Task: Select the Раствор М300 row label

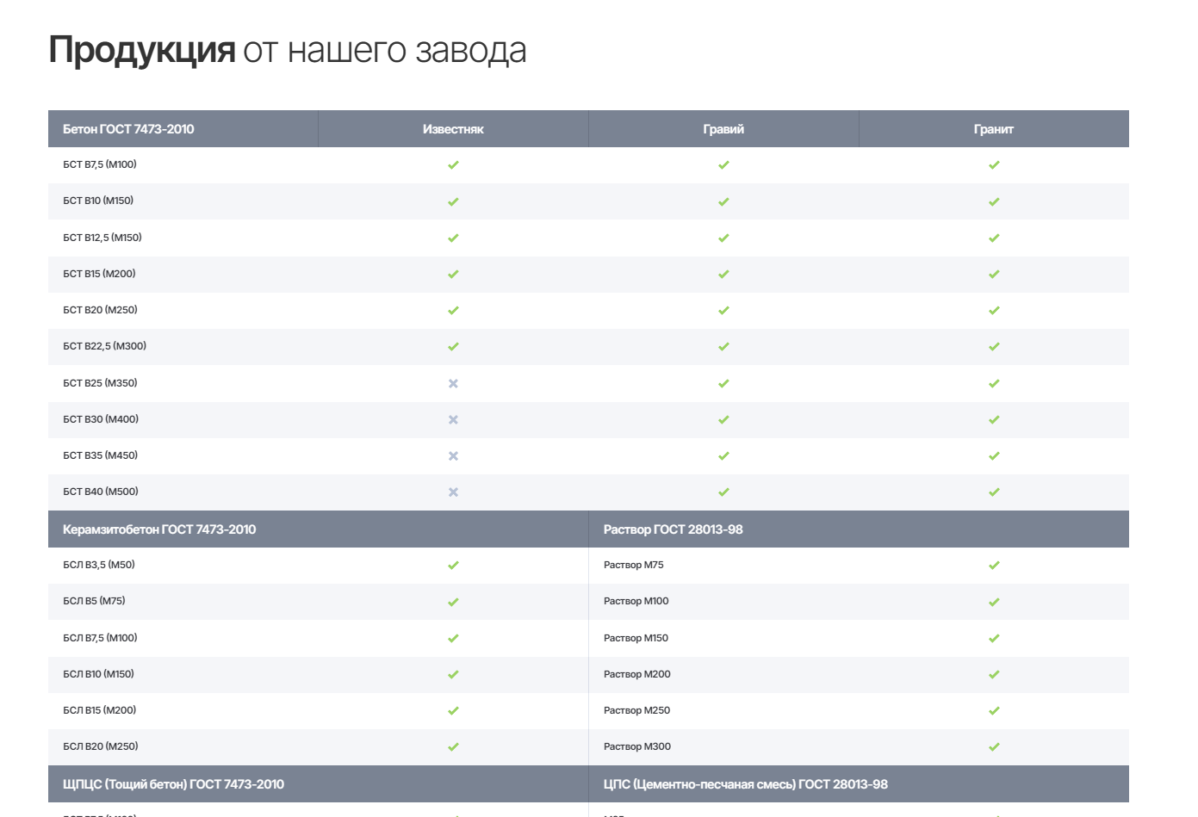Action: coord(636,746)
